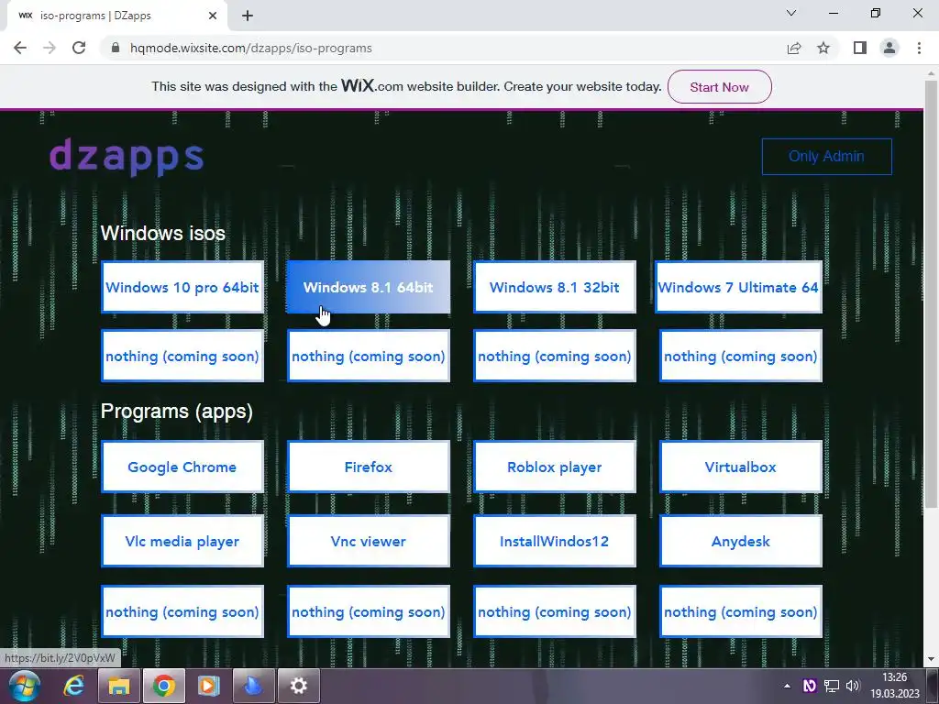
Task: Reload the current page
Action: tap(79, 48)
